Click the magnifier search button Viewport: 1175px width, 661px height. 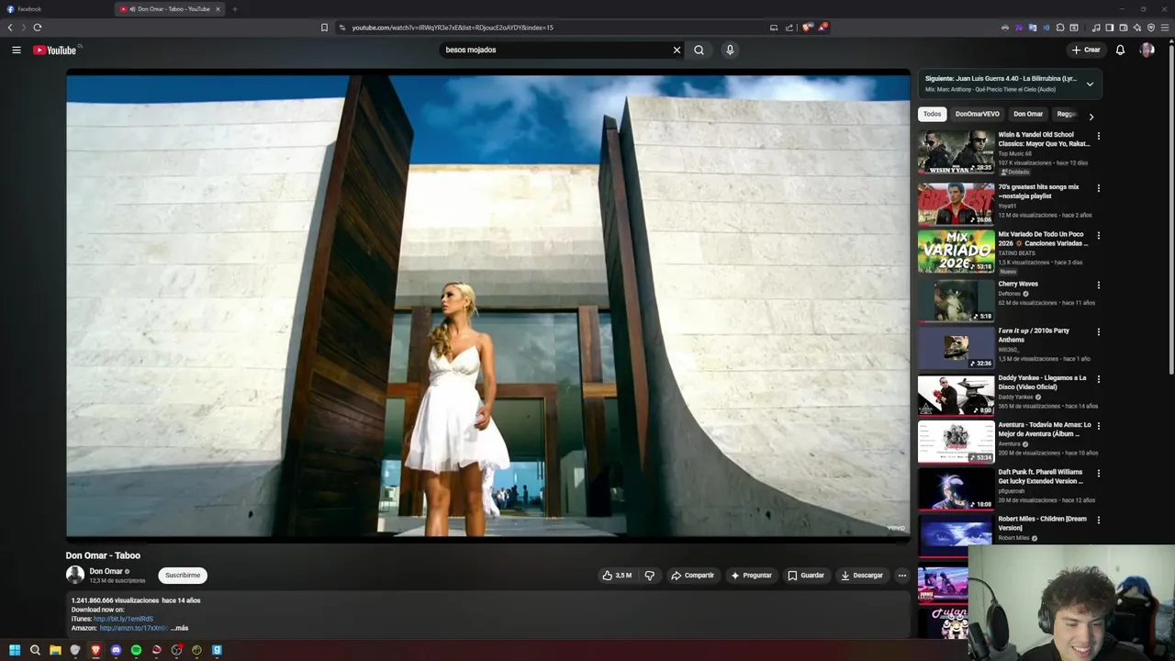tap(699, 50)
